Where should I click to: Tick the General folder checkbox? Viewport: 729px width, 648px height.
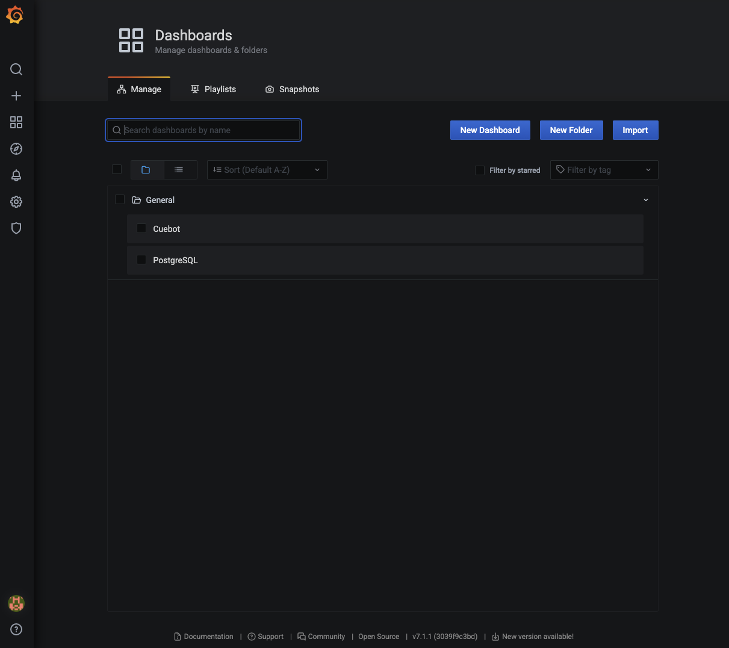(x=120, y=199)
